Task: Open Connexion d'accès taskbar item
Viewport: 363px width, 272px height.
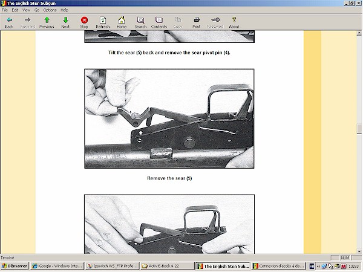Action: [278, 266]
